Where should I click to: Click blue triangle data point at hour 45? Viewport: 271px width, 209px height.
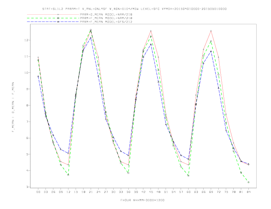(151, 44)
